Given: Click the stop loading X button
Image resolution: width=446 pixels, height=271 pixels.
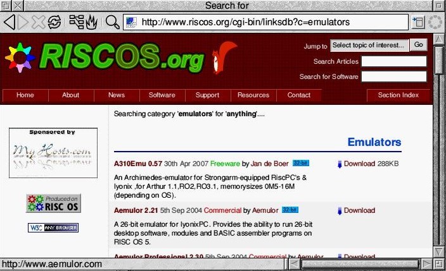Looking at the screenshot, I should click(x=39, y=22).
